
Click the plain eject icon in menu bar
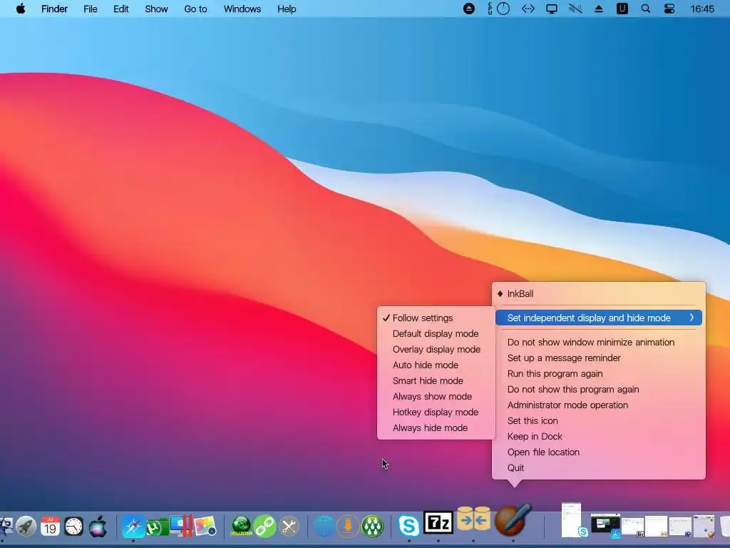tap(599, 9)
